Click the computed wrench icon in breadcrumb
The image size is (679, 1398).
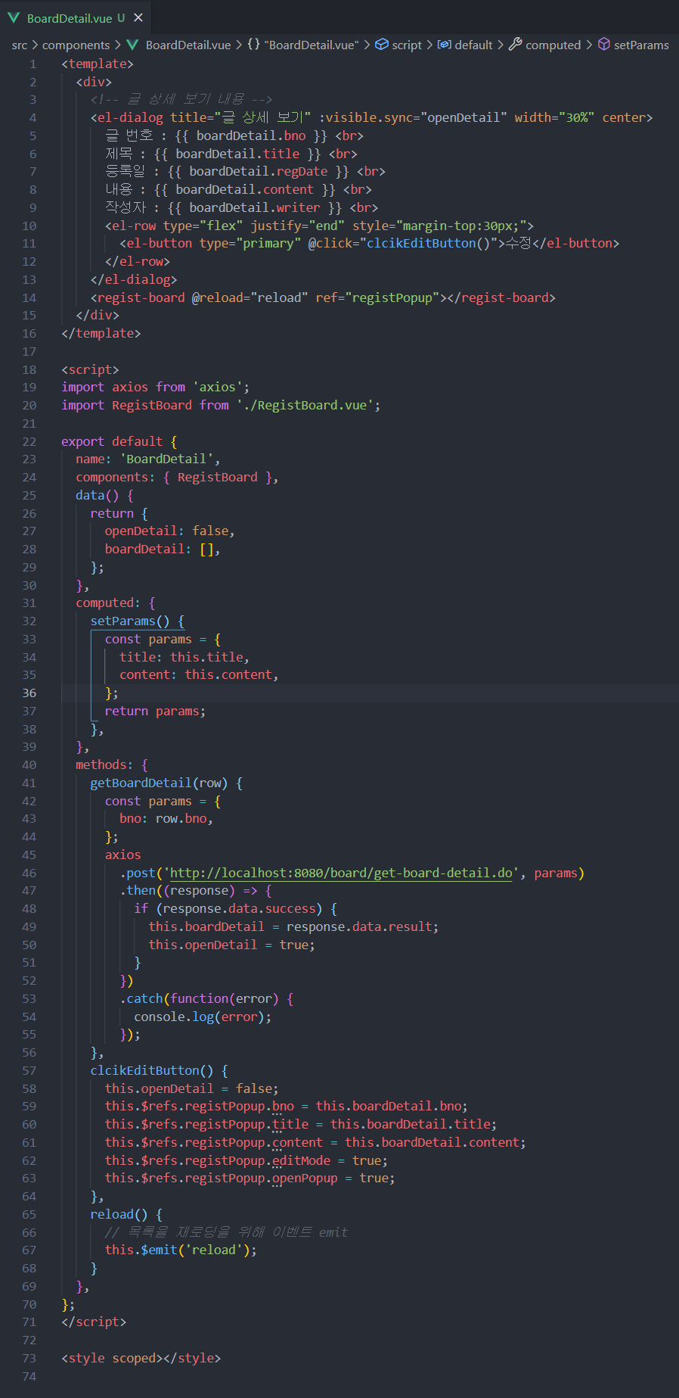516,45
